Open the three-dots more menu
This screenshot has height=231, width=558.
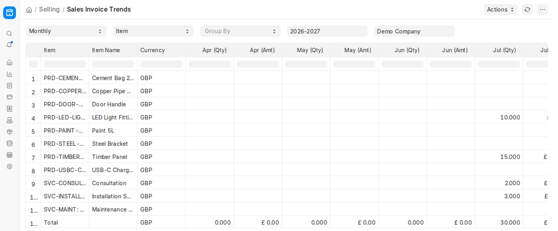(543, 9)
